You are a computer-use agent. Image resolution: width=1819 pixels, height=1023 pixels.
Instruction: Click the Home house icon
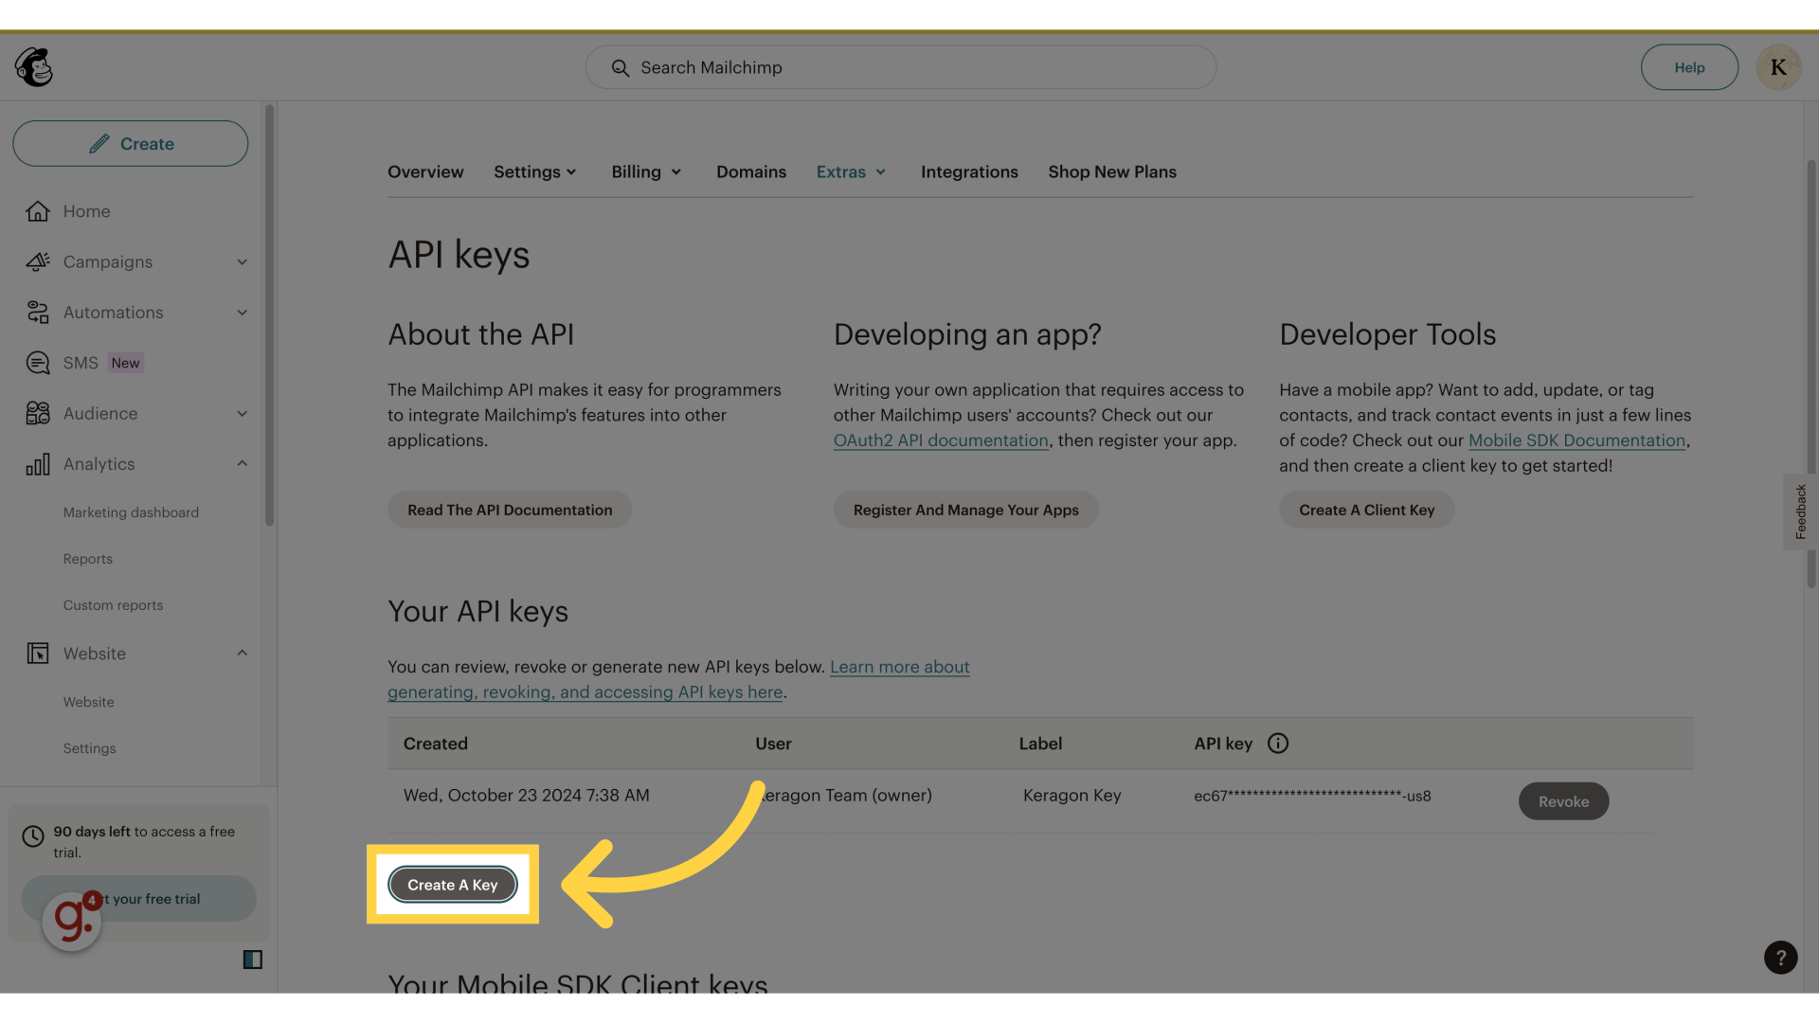tap(38, 211)
